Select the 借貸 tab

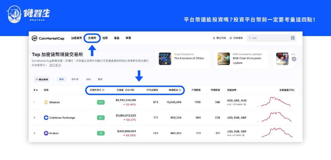click(100, 79)
